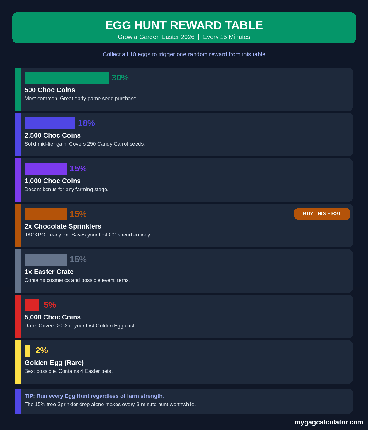
Task: Open the mygagcalculator.com link
Action: coord(328,422)
